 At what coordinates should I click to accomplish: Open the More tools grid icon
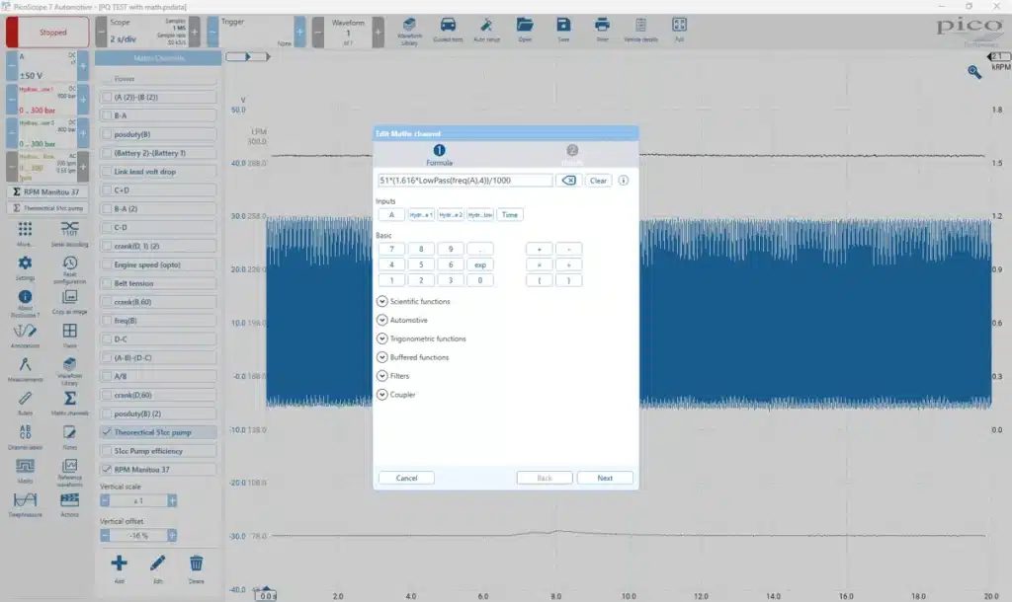[x=25, y=233]
